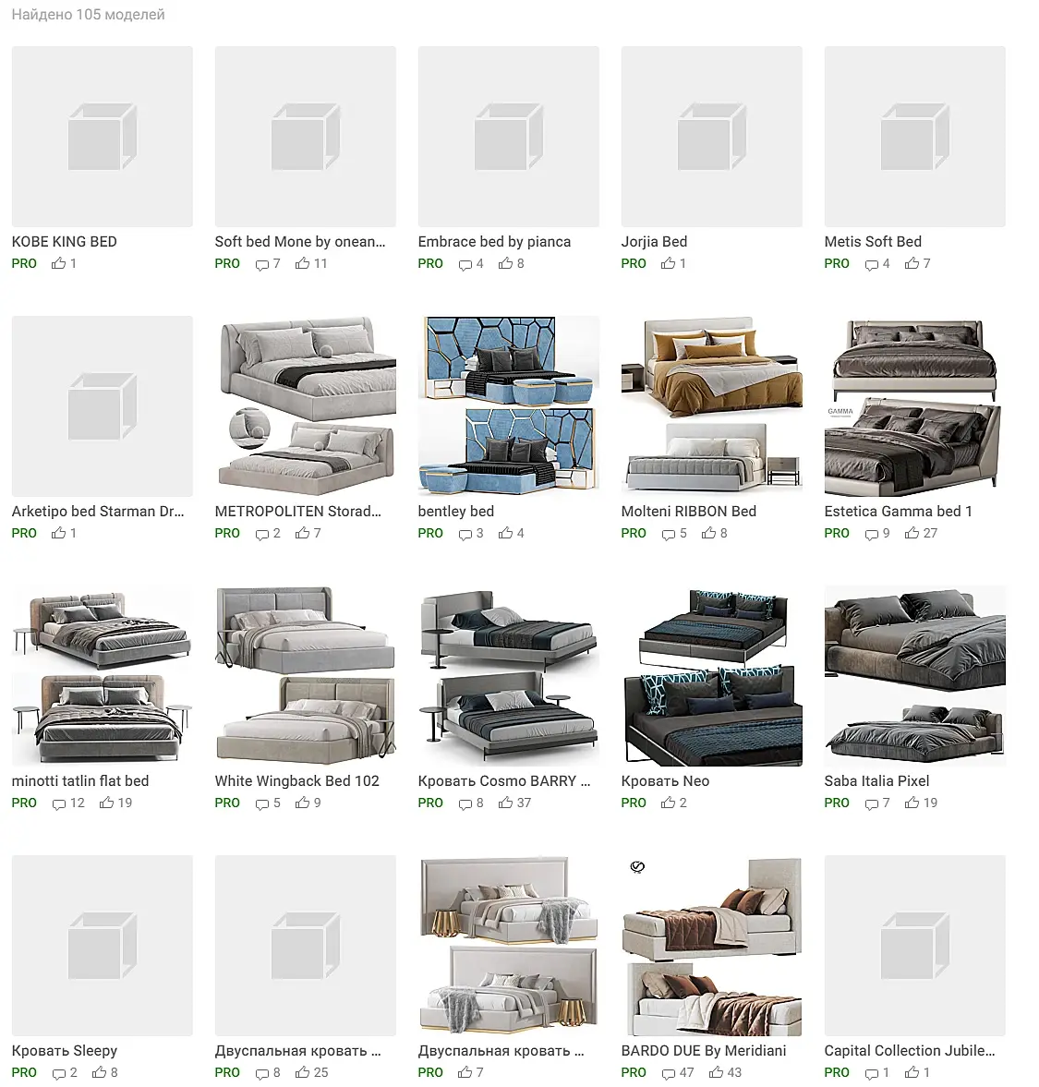Click the thumbs-up icon under Estetica Gamma bed 1
Viewport: 1039px width, 1087px height.
coord(912,533)
